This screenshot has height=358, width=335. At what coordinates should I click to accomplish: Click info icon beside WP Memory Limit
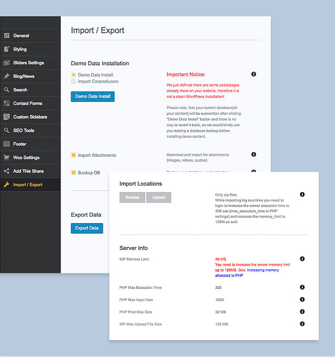pyautogui.click(x=302, y=259)
